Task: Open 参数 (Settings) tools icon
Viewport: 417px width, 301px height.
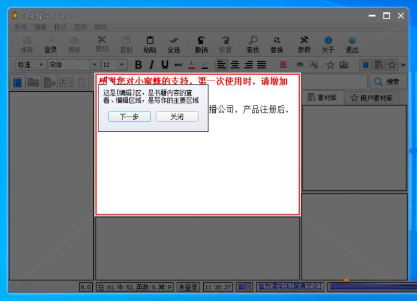Action: tap(304, 45)
